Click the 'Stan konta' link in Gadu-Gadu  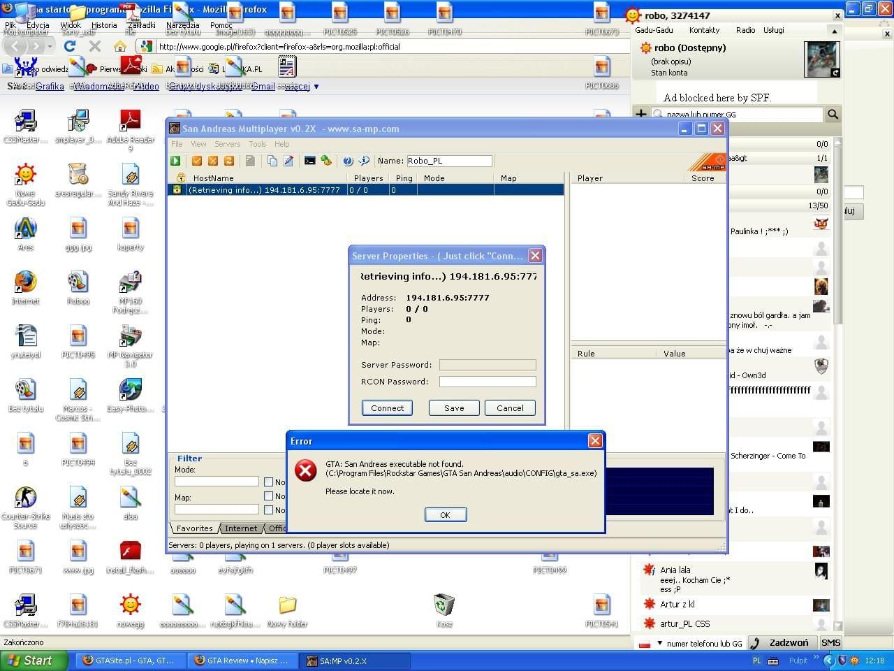click(x=669, y=73)
